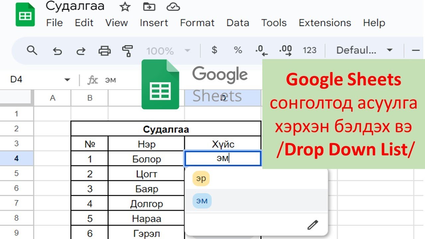The image size is (425, 239).
Task: Click the print icon
Action: 105,51
